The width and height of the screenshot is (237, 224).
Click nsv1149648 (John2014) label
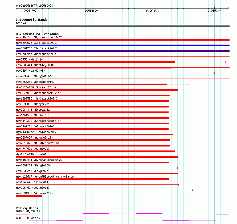click(33, 182)
